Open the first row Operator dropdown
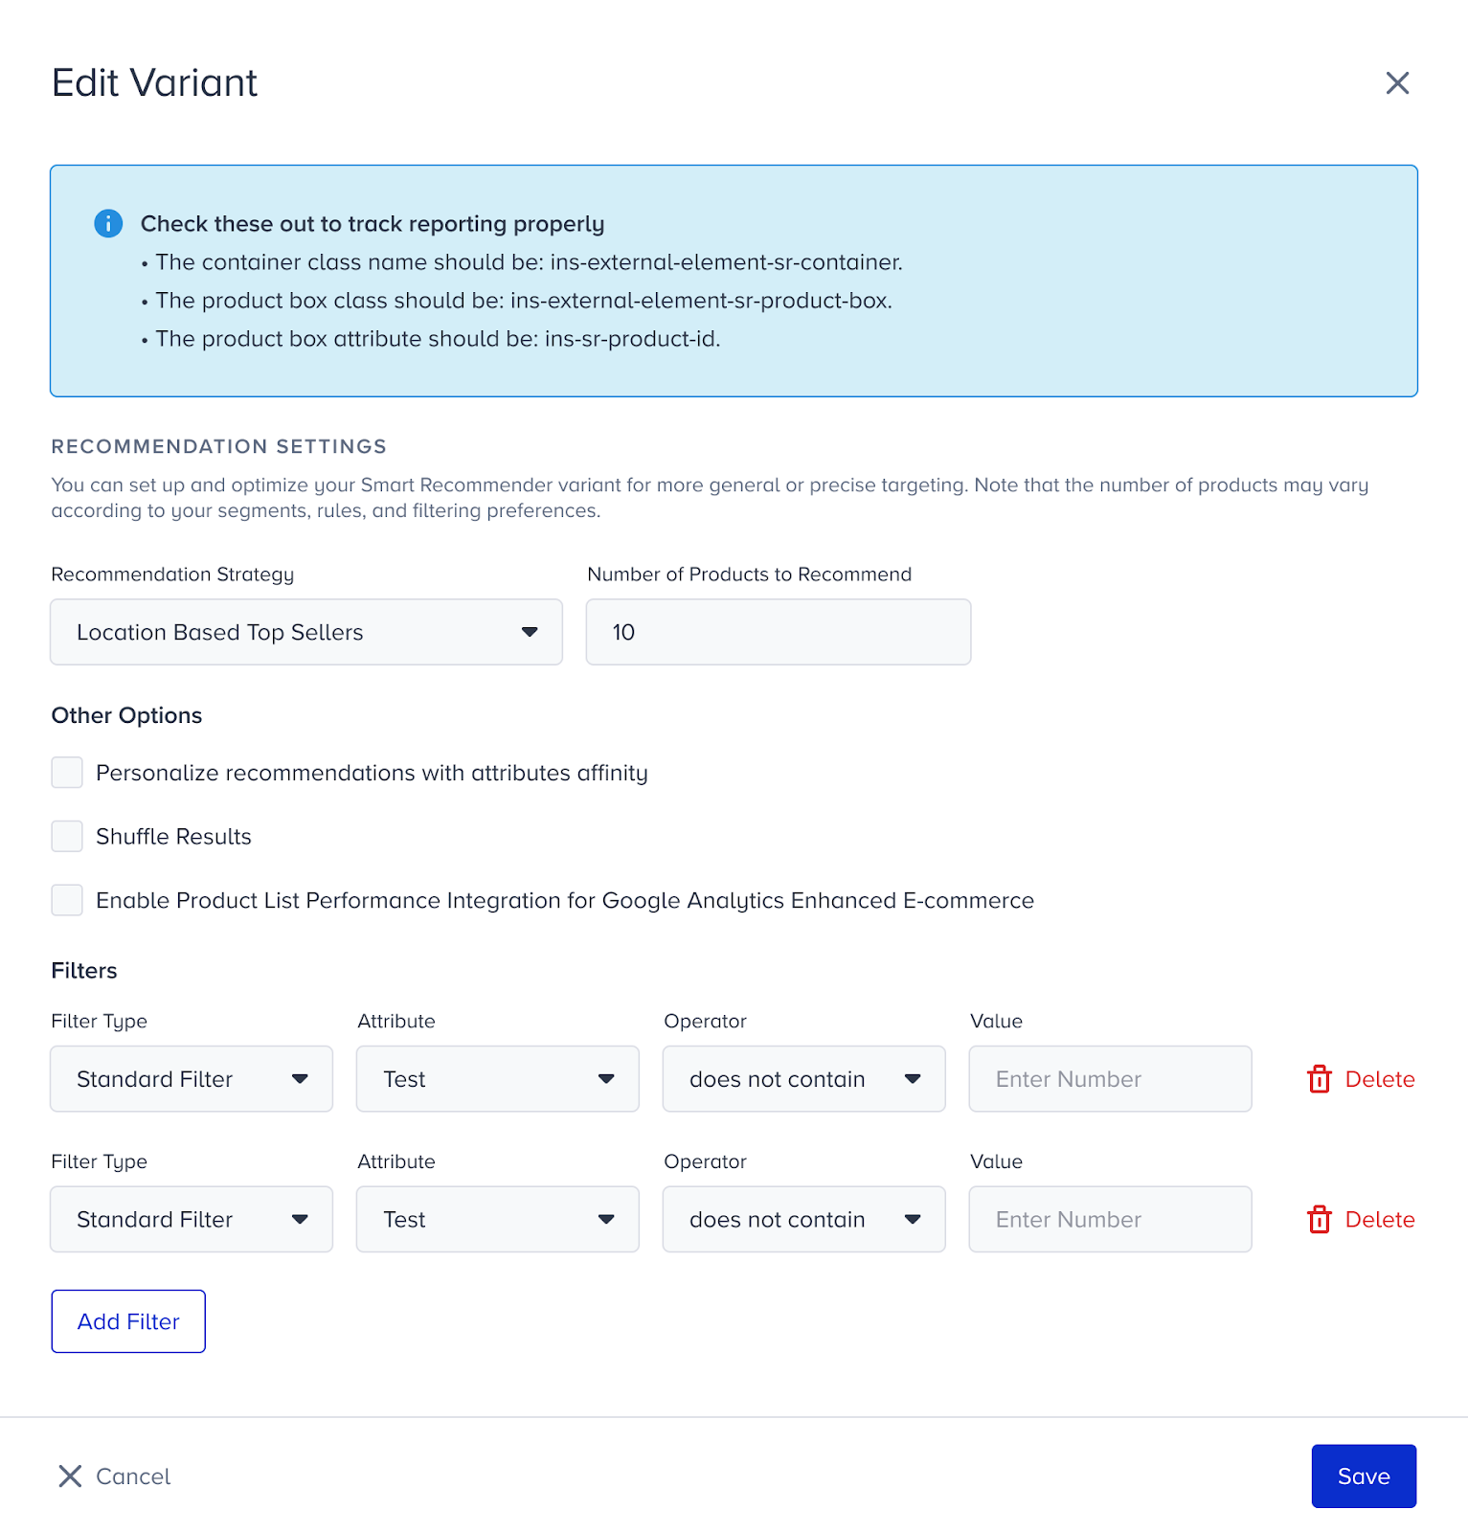Screen dimensions: 1468x1532 [803, 1079]
